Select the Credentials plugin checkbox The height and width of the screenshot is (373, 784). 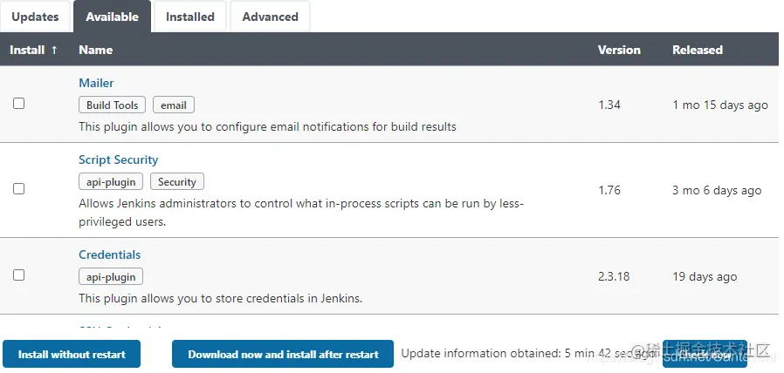[x=18, y=275]
